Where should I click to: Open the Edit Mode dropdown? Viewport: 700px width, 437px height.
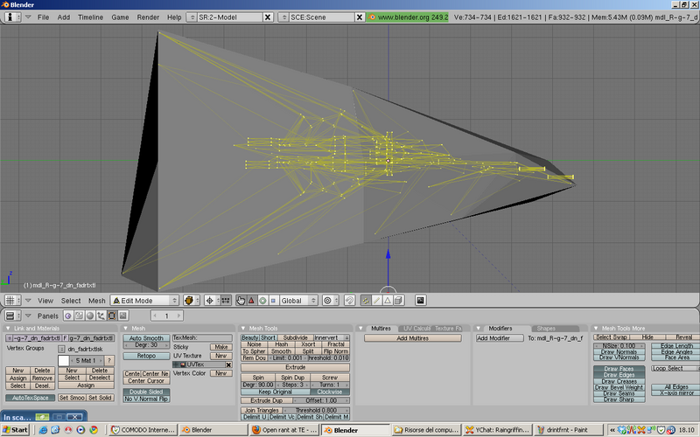pyautogui.click(x=145, y=300)
